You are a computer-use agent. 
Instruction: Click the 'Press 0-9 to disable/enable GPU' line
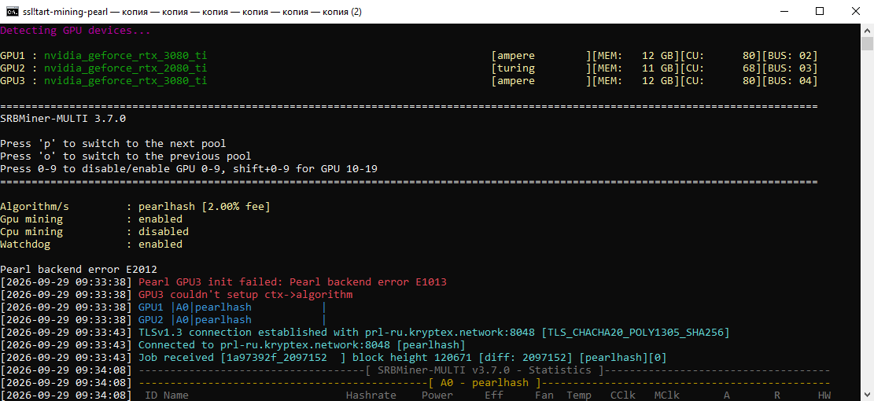coord(188,169)
